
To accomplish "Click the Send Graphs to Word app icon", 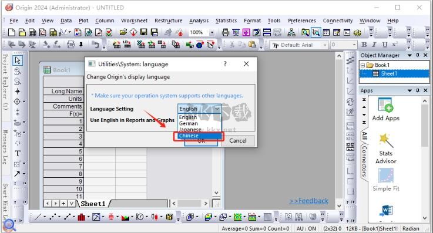I will [x=386, y=211].
